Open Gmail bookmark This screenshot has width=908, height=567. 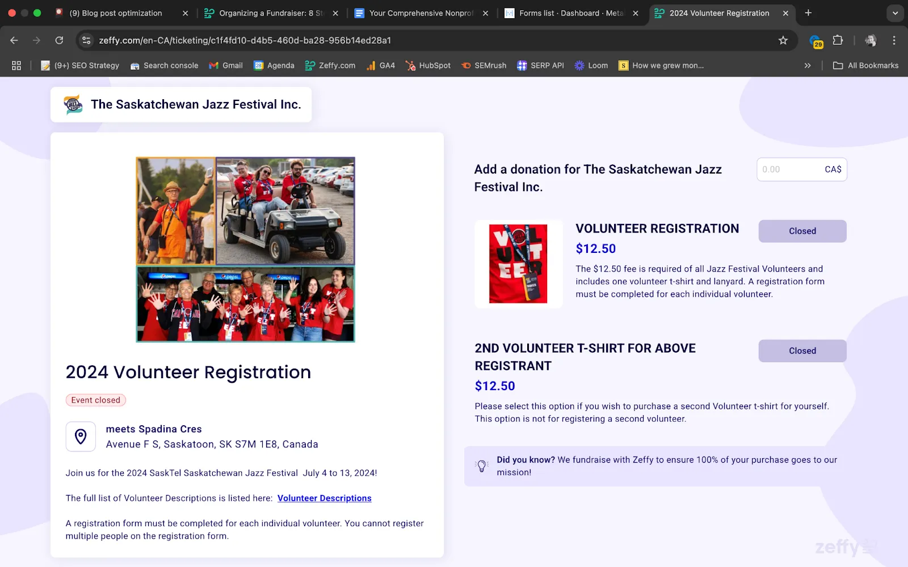pyautogui.click(x=226, y=66)
